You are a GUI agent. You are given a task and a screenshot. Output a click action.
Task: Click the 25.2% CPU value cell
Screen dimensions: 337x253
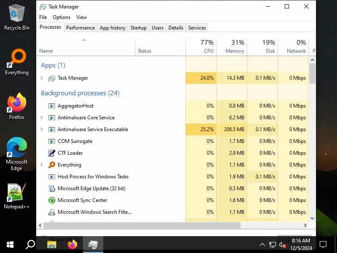[201, 129]
